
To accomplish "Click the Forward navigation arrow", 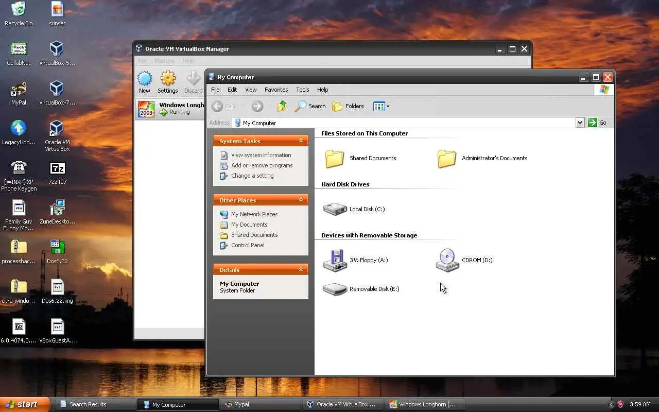I will (x=257, y=106).
